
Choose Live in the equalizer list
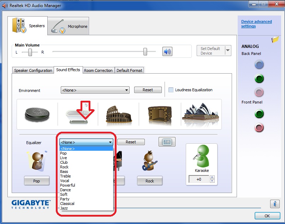pos(86,158)
